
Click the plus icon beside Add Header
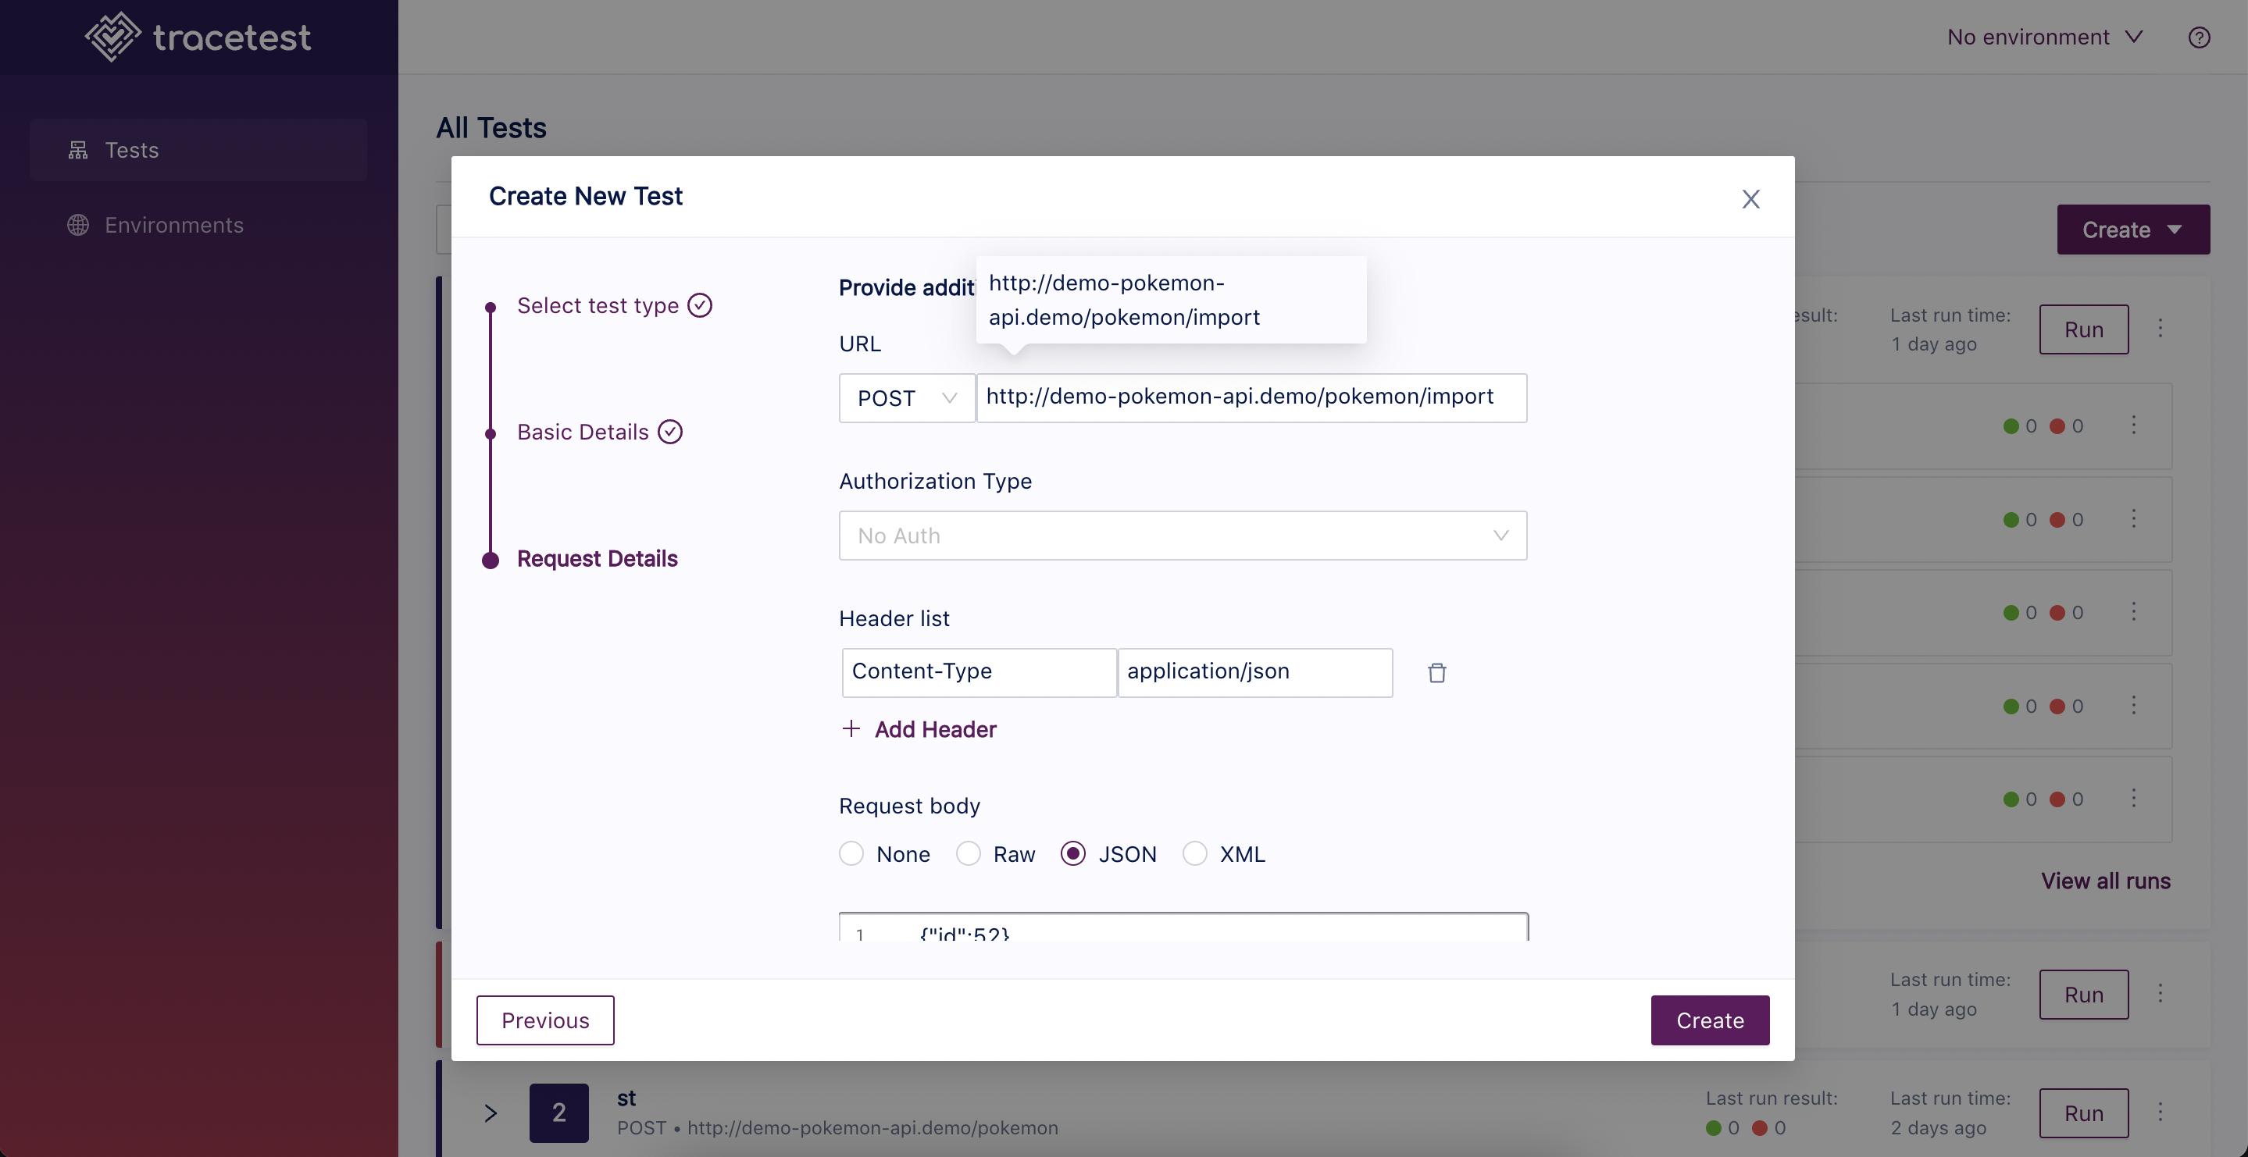pyautogui.click(x=851, y=728)
